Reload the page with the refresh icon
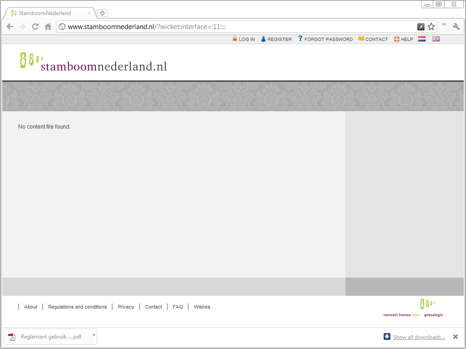466x349 pixels. click(x=35, y=27)
